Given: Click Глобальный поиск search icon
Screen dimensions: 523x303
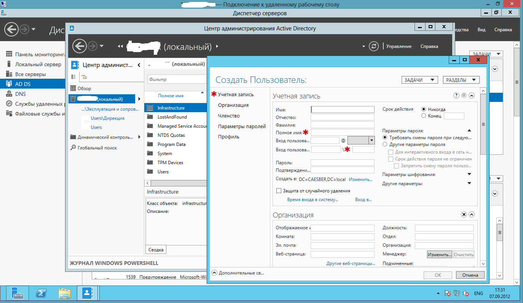Looking at the screenshot, I should 73,148.
